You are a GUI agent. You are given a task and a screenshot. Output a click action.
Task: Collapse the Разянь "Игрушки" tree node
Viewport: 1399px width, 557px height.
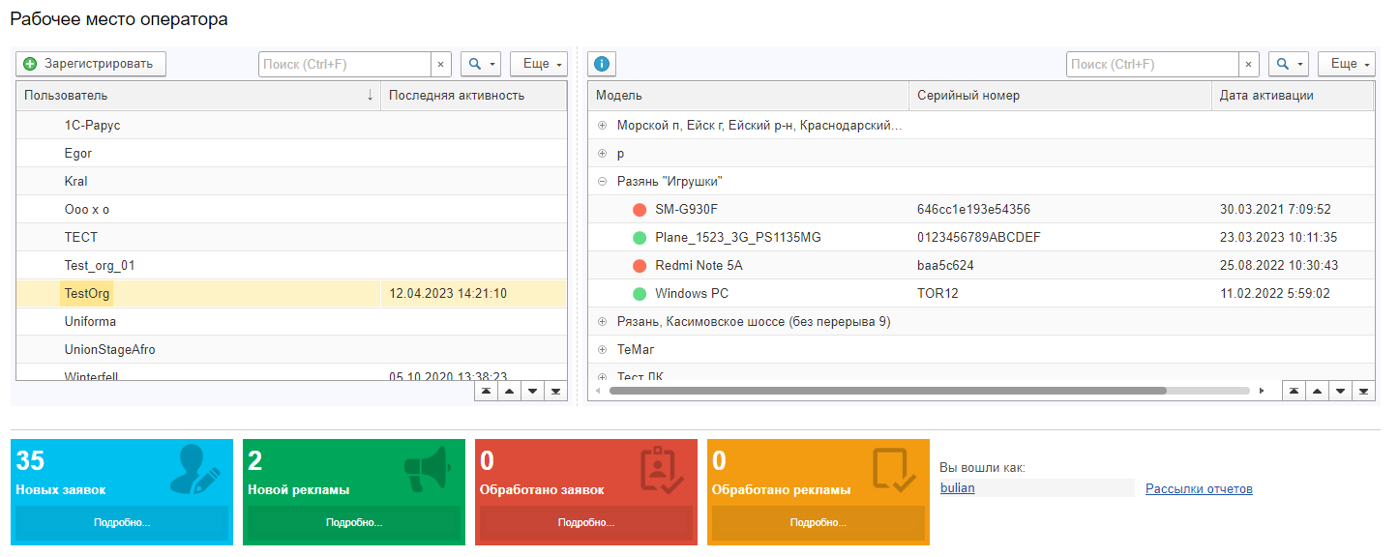pyautogui.click(x=602, y=181)
